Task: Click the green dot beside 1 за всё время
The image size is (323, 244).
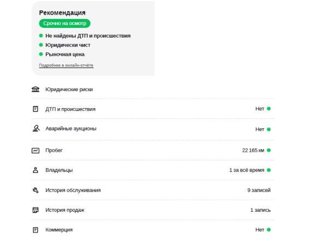Action: [268, 170]
